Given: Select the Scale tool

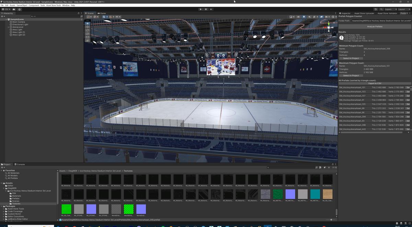Looking at the screenshot, I should coord(88,34).
